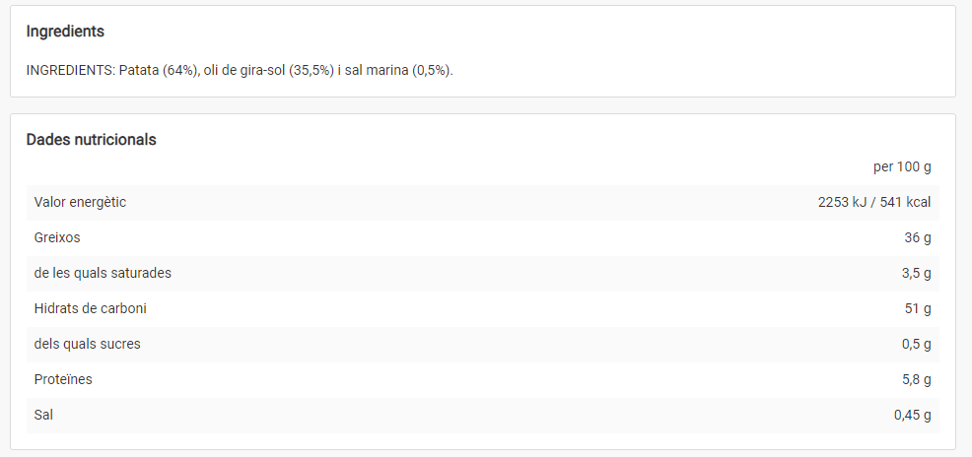Image resolution: width=972 pixels, height=457 pixels.
Task: Select the Greixos row label
Action: [57, 237]
